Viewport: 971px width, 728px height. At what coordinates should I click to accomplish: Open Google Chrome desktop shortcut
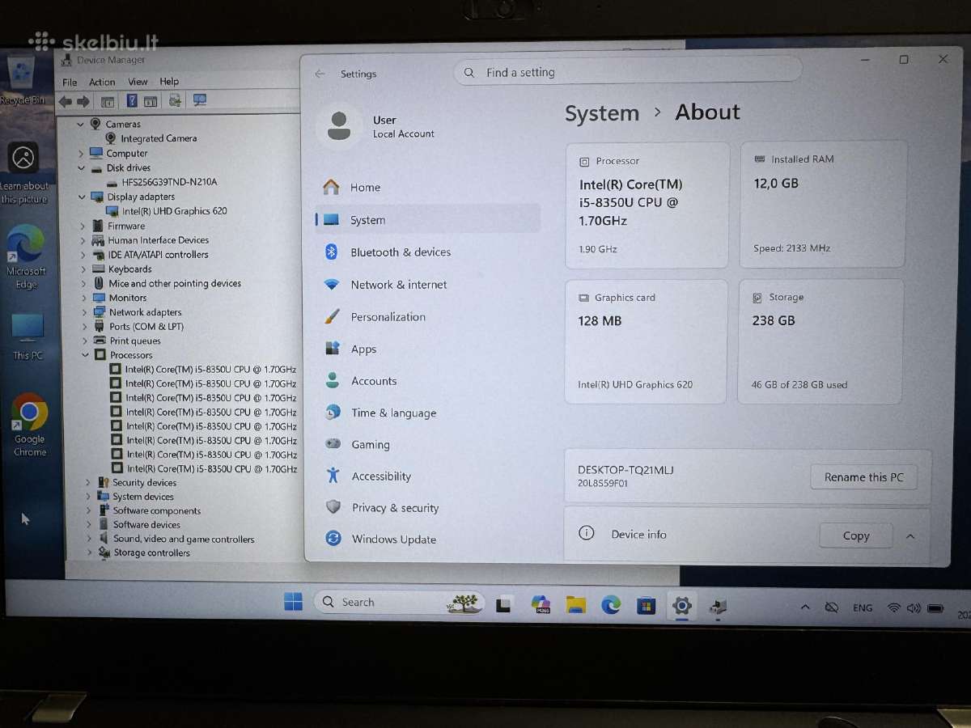coord(30,425)
